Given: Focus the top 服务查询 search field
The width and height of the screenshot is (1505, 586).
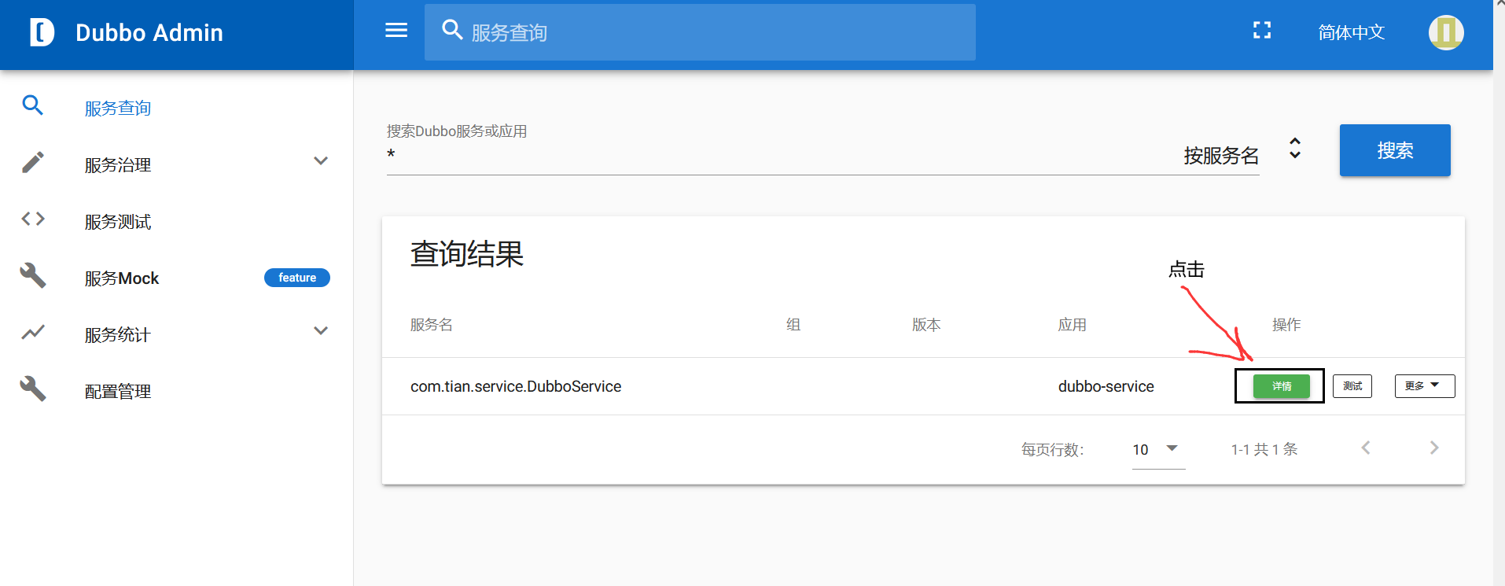Looking at the screenshot, I should [x=700, y=32].
